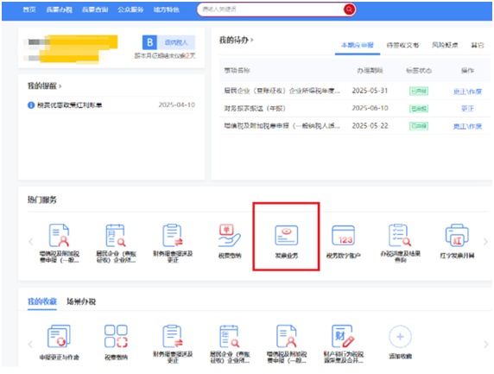The image size is (494, 374).
Task: Open 我要办税 menu in top bar
Action: coord(60,10)
